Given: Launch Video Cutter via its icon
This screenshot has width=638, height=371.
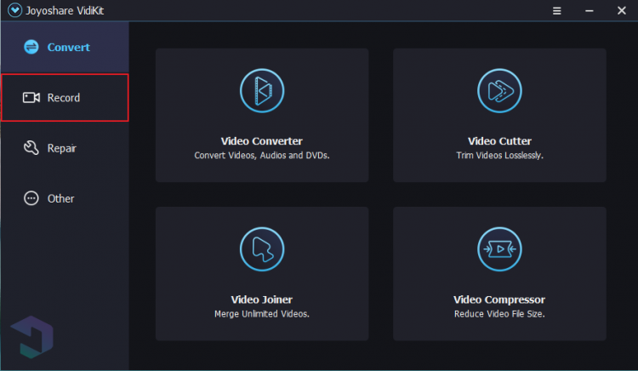Looking at the screenshot, I should pyautogui.click(x=499, y=91).
